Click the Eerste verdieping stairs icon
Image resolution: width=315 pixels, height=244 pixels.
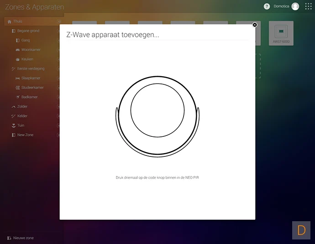click(13, 69)
